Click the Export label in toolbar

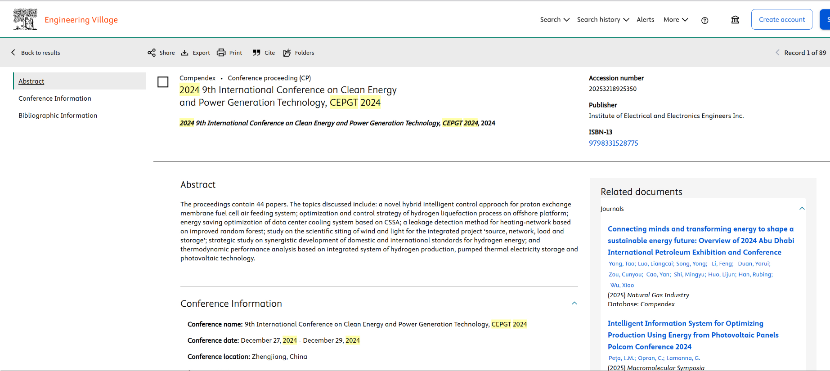click(201, 53)
